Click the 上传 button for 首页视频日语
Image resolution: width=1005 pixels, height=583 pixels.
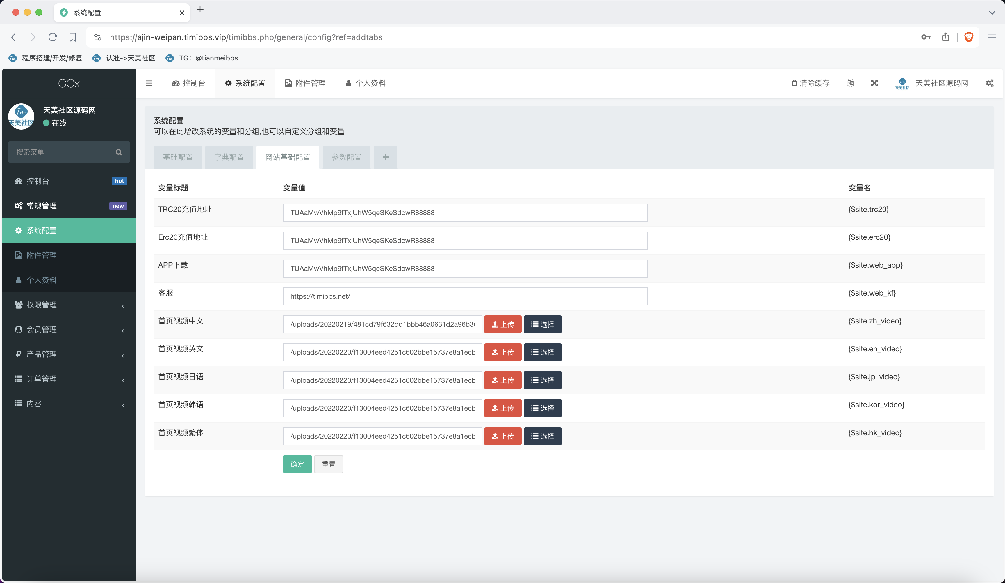pos(502,380)
